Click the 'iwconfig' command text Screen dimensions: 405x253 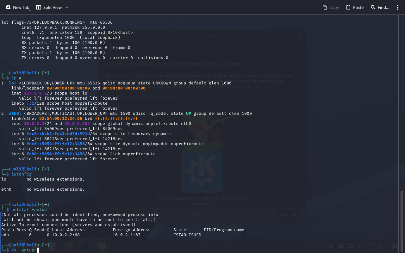pyautogui.click(x=22, y=174)
